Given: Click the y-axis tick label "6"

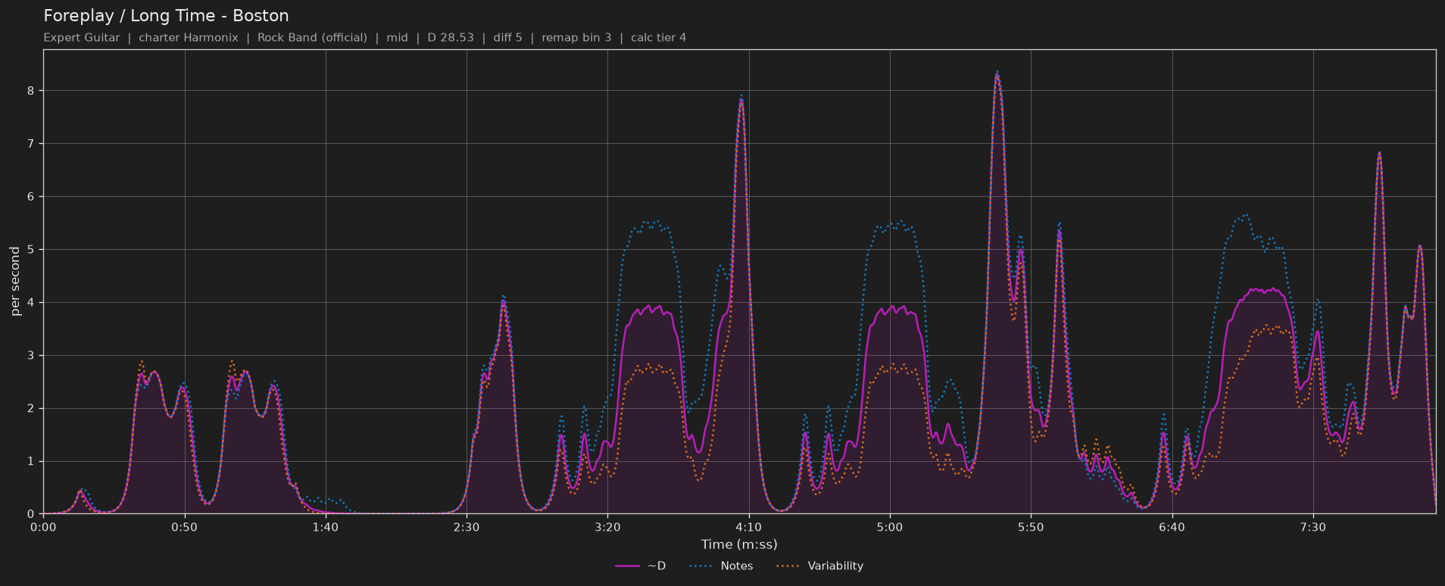Looking at the screenshot, I should [32, 197].
